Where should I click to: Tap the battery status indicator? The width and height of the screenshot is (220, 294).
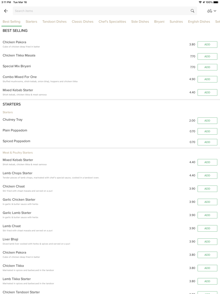click(x=216, y=2)
